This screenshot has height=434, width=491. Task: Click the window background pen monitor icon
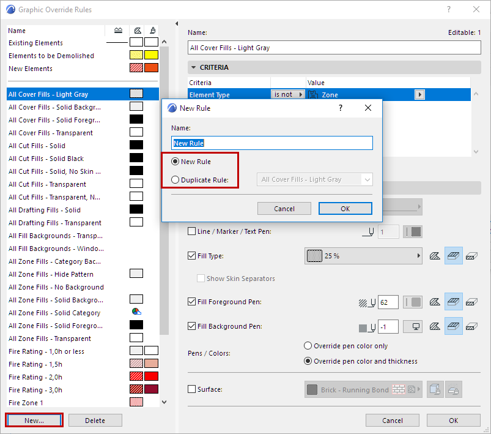coord(412,327)
